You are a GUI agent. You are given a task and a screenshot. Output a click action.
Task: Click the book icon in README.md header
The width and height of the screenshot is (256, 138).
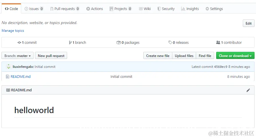[x=8, y=90]
